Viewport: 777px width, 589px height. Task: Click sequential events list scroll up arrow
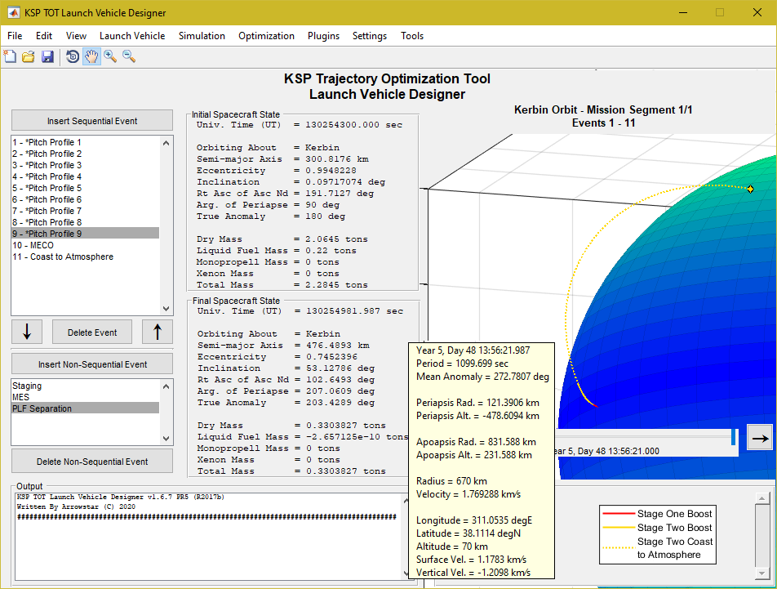[166, 143]
